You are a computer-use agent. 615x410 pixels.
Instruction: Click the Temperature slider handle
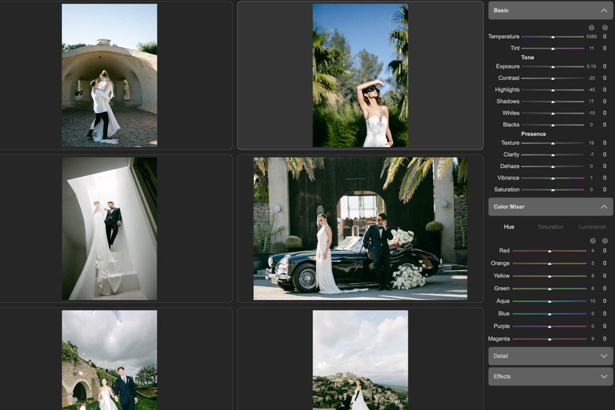(553, 37)
